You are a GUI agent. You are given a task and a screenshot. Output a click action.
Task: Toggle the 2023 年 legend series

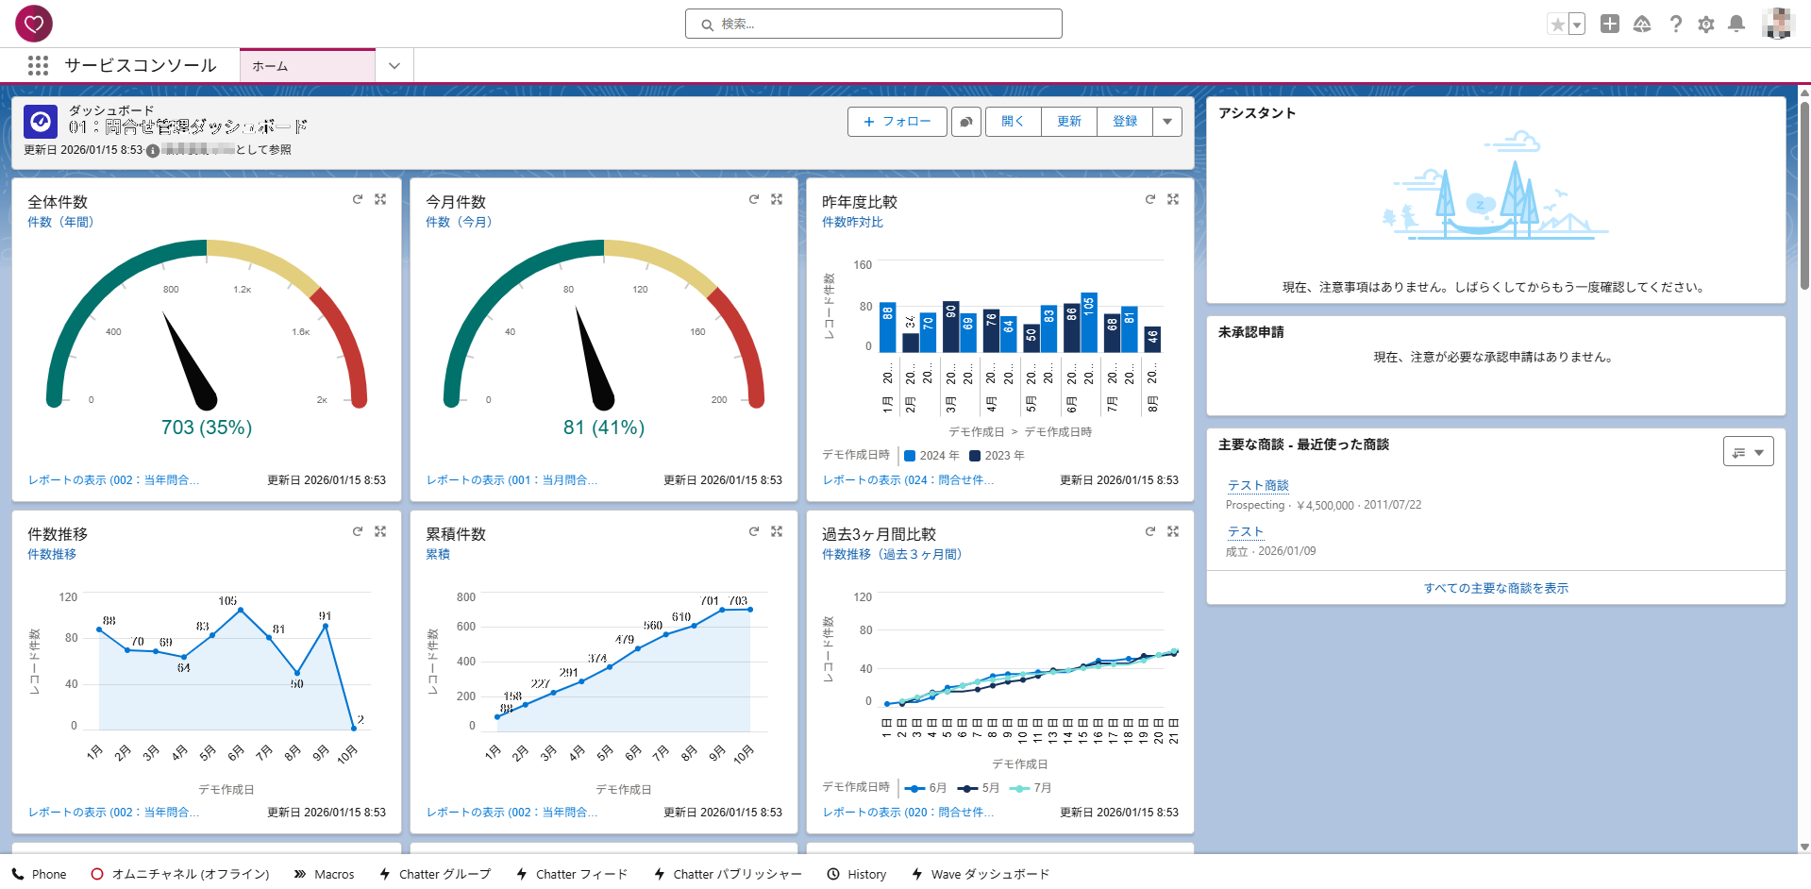click(x=997, y=456)
